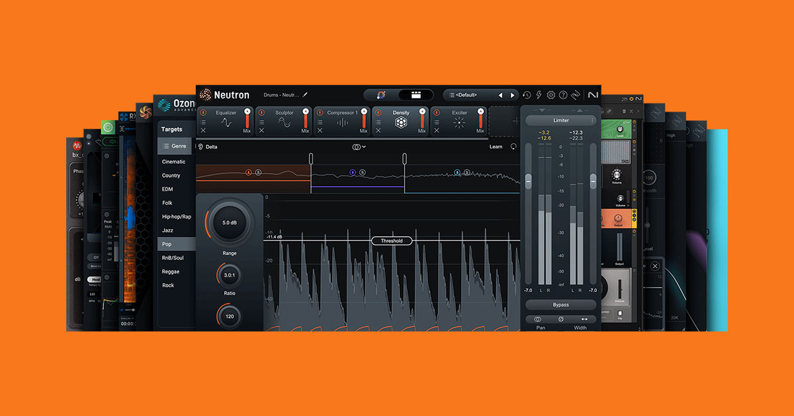Bypass the Compressor 1 module power button
Screen dimensions: 794x416
point(320,112)
